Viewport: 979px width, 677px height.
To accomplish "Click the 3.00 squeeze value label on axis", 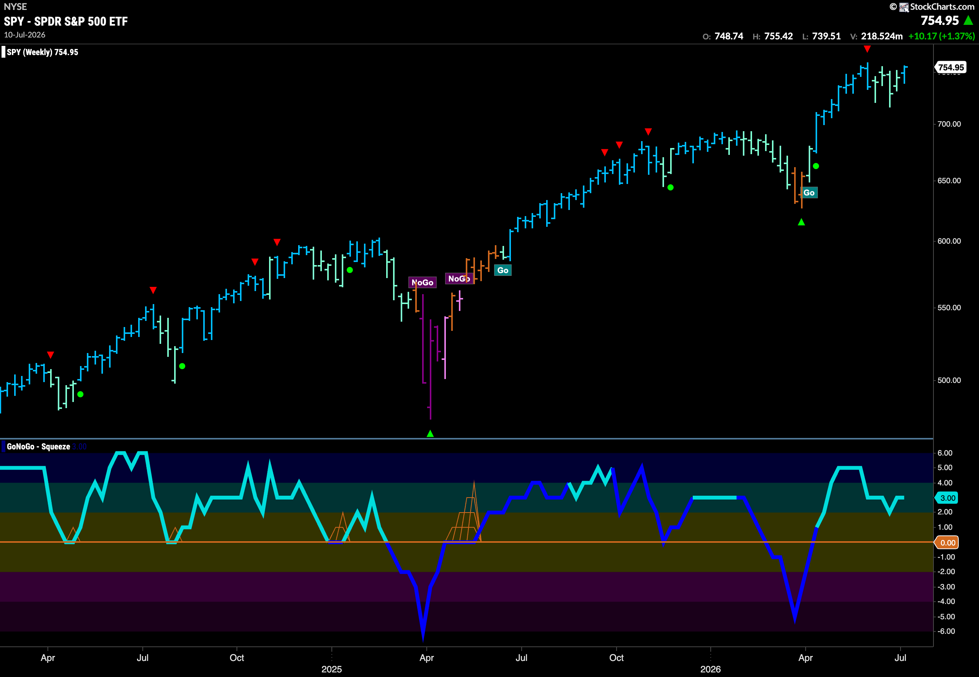I will [x=947, y=498].
